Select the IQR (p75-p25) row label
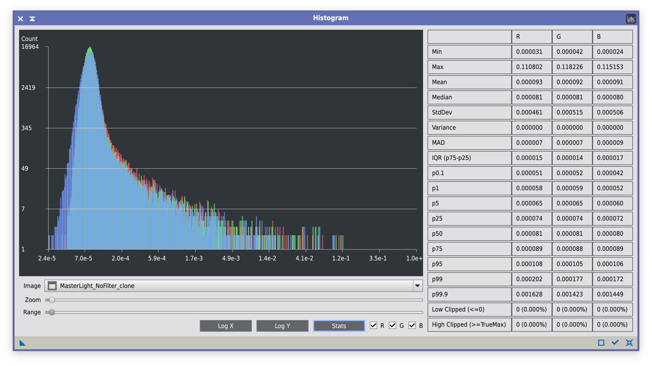 (x=469, y=158)
